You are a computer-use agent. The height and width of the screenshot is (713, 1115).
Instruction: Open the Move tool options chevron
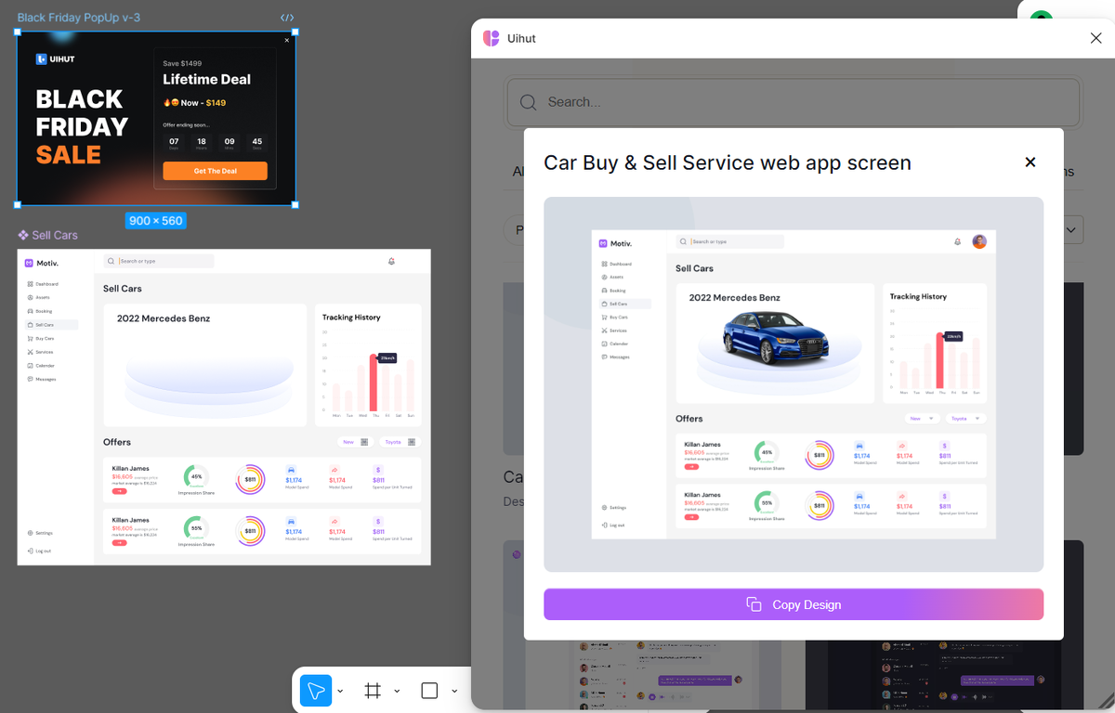click(340, 691)
